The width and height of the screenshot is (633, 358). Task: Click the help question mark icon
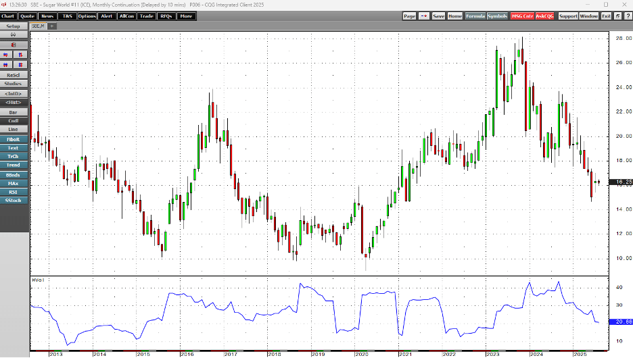pos(628,16)
